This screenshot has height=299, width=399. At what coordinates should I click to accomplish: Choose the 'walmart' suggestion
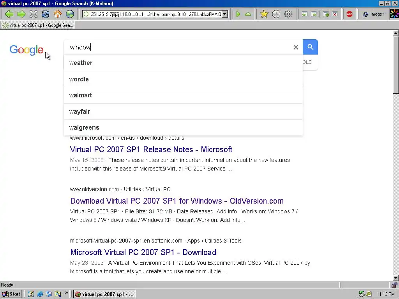pyautogui.click(x=183, y=95)
